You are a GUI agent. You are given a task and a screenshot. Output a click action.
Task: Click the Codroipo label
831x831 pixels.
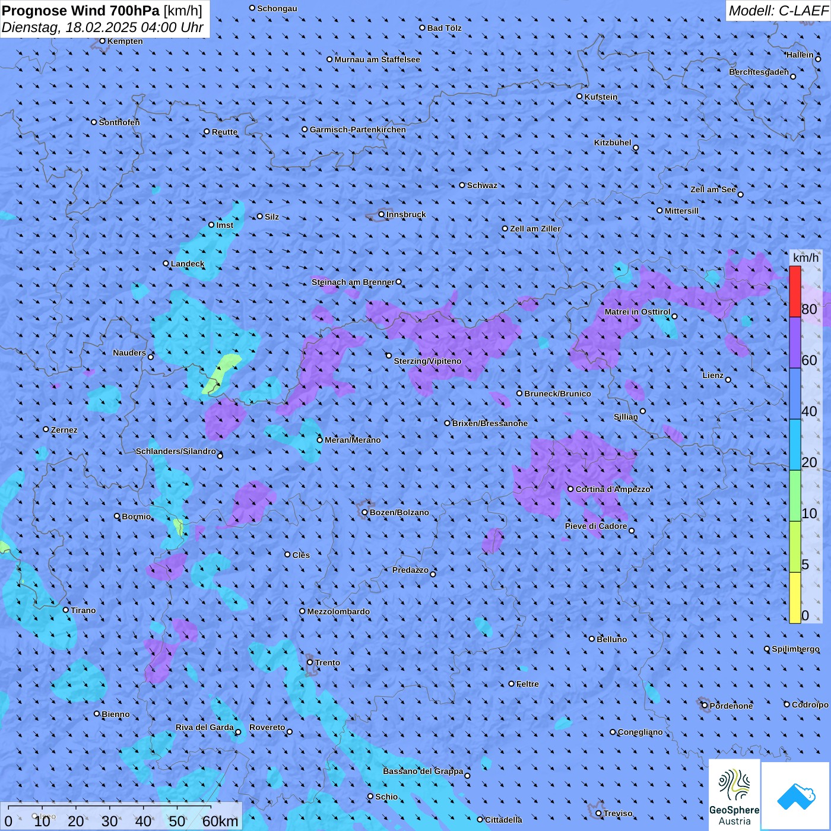[x=810, y=705]
